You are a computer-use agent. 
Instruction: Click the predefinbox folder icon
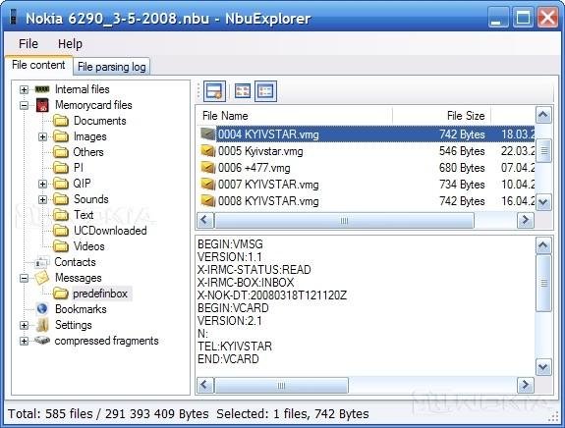(61, 294)
